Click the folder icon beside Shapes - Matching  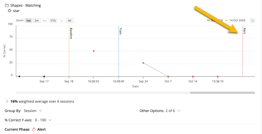tap(7, 5)
